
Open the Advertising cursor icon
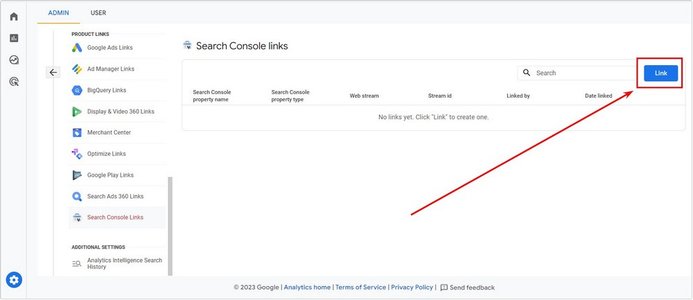[14, 81]
